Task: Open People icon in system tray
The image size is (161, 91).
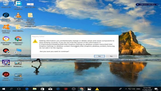Action: point(120,89)
